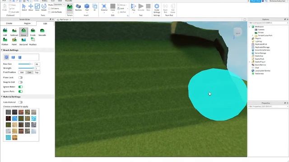Expand the StarterPlayer node

[250, 62]
